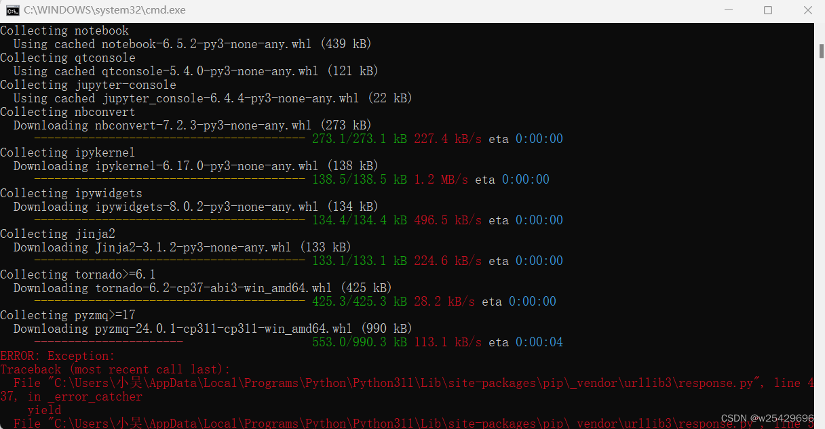Minimize the Command Prompt window

tap(729, 10)
